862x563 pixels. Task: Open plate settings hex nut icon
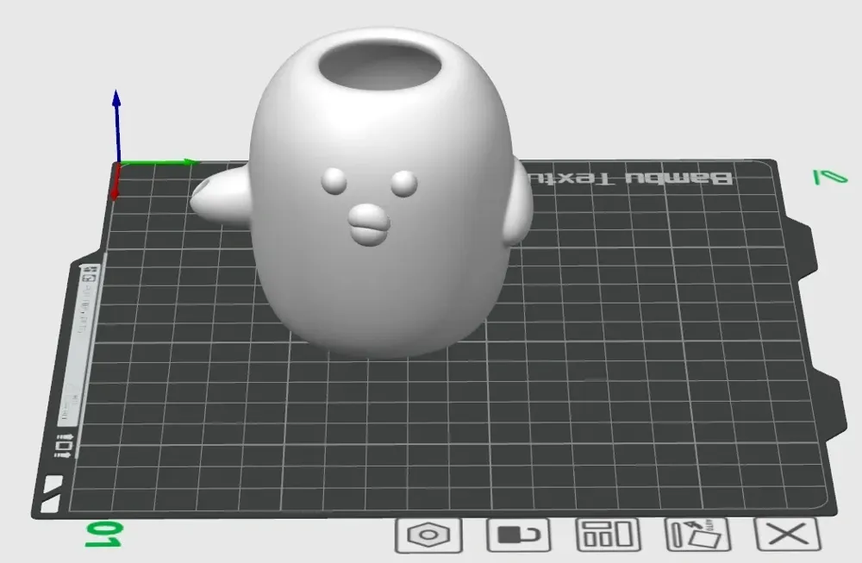(428, 535)
